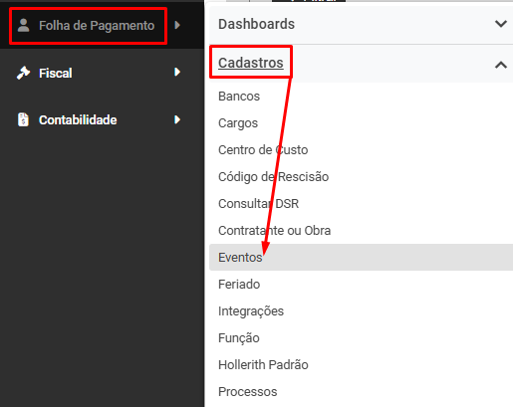Click the Folha de Pagamento person icon
This screenshot has width=513, height=407.
(23, 25)
